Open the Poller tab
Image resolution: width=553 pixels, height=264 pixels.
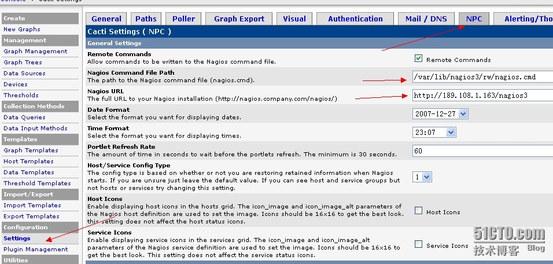(183, 19)
